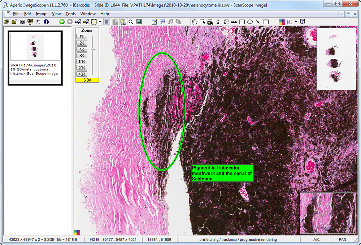Select the pan hand tool

[195, 22]
